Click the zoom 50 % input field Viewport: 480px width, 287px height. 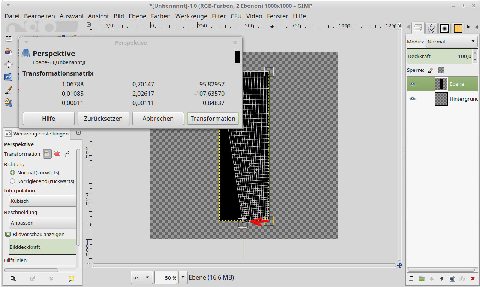pos(166,278)
